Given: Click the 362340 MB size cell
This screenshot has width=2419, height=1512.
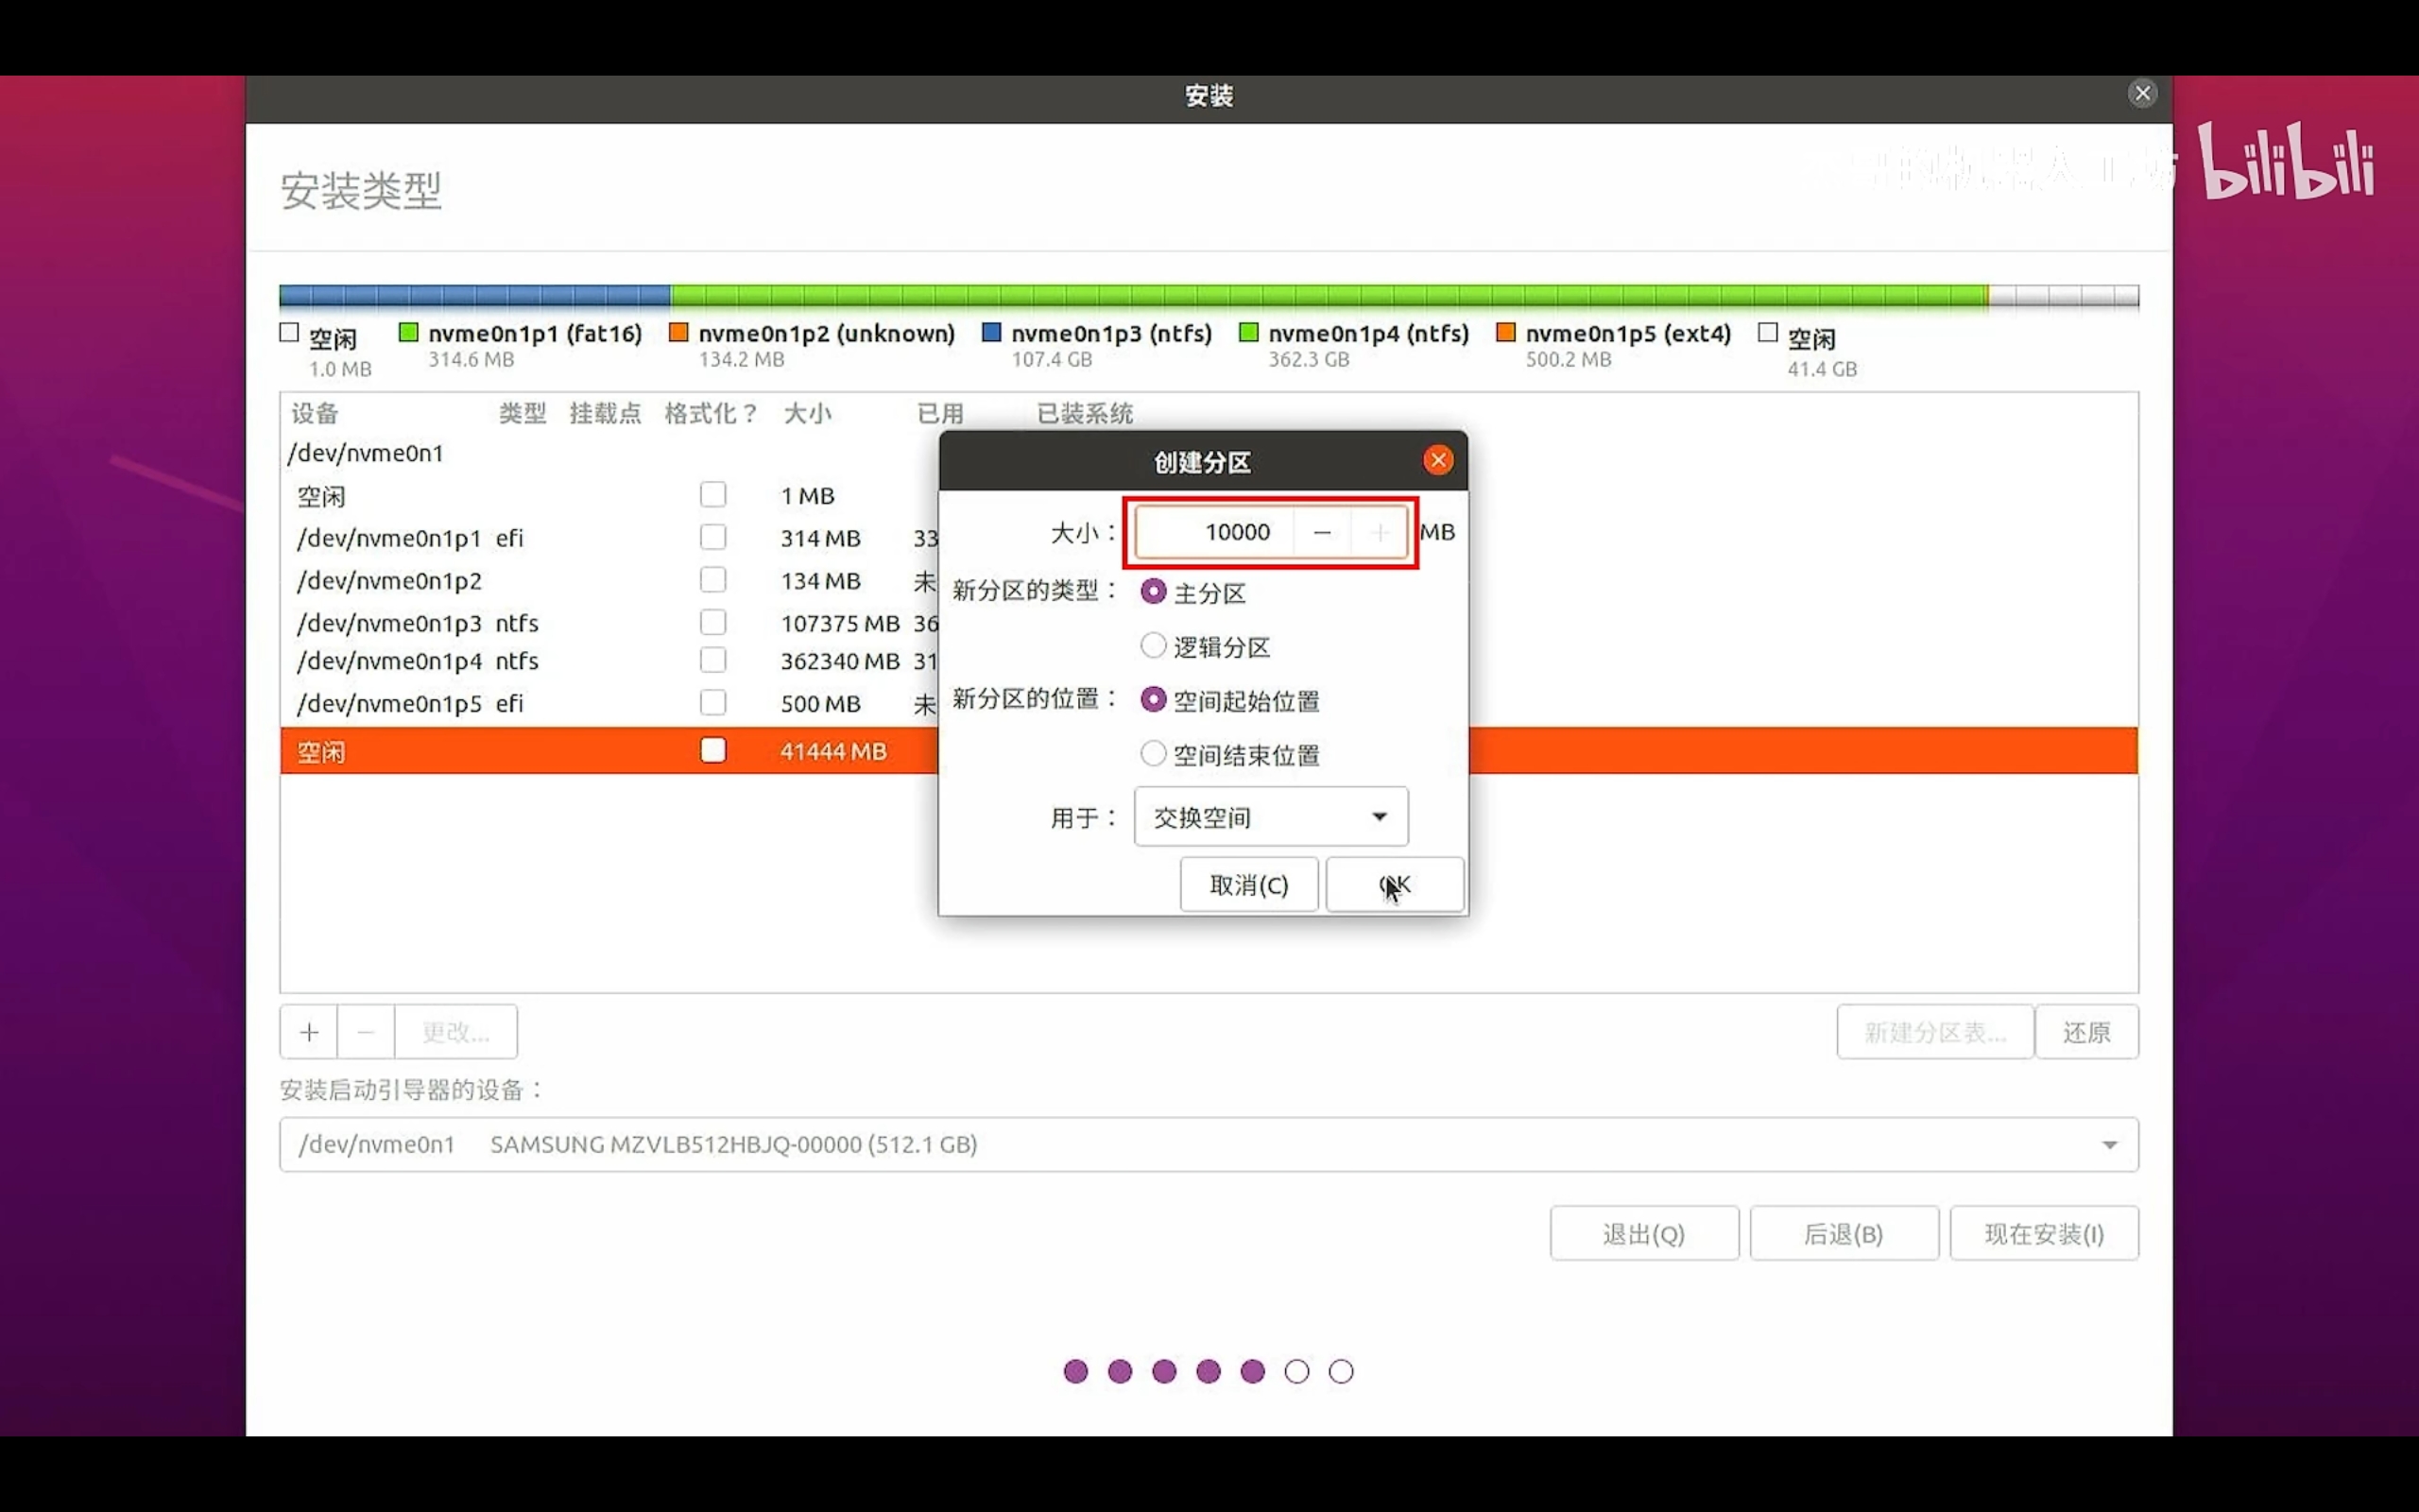Looking at the screenshot, I should pos(840,661).
